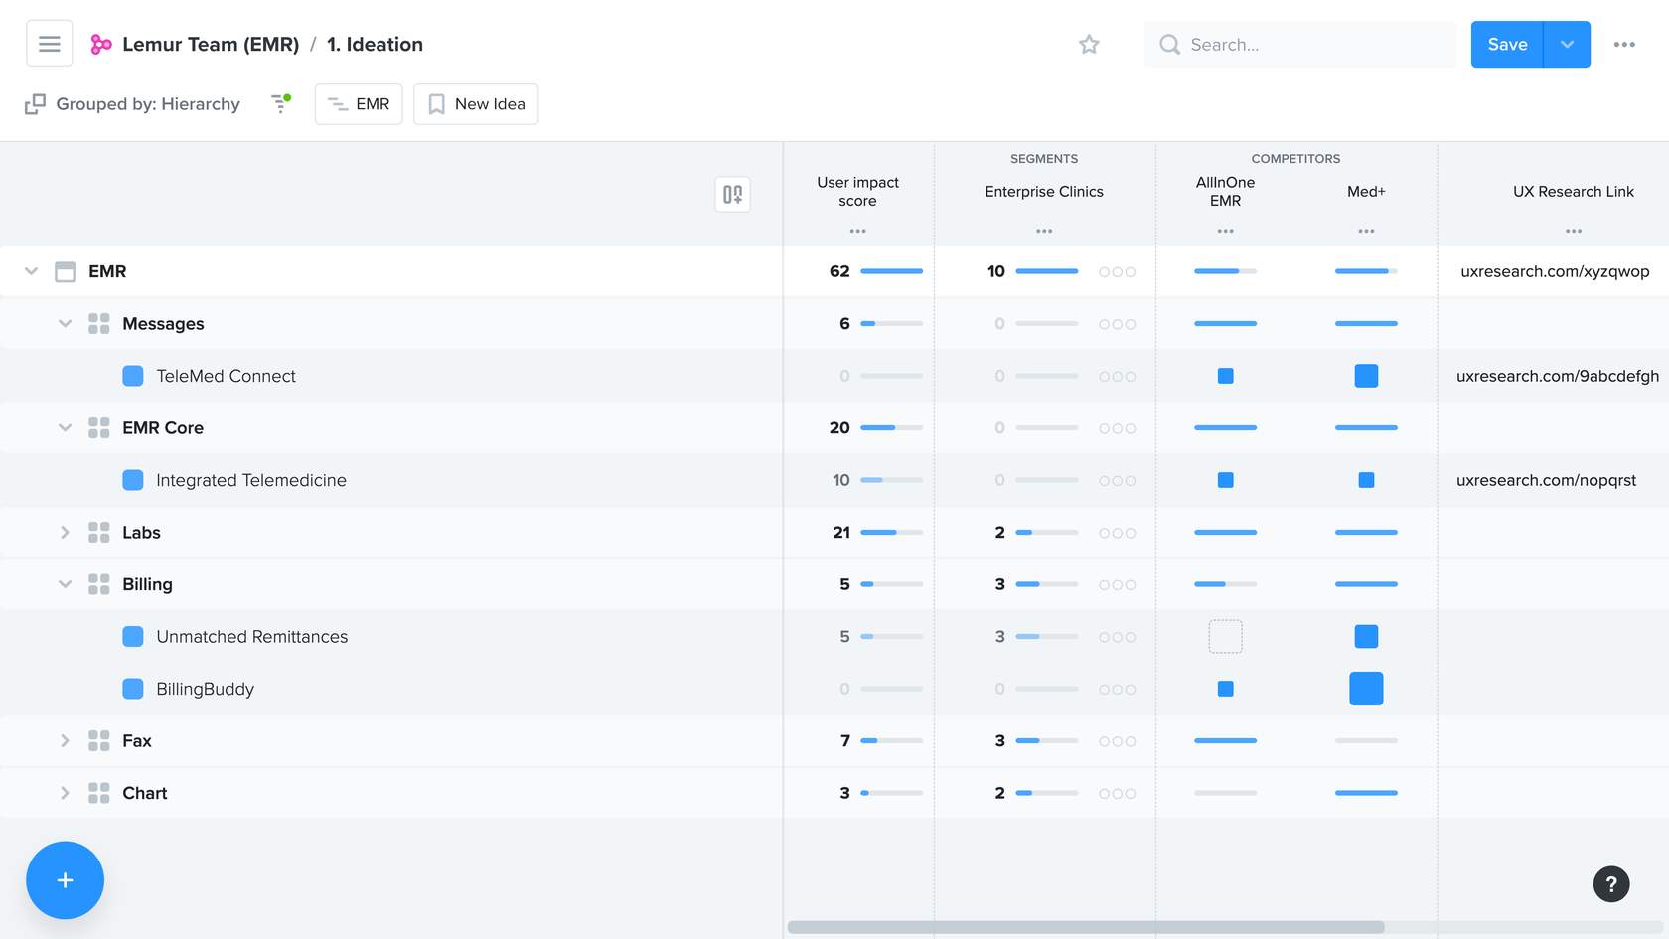
Task: Click Enterprise Clinics column header
Action: tap(1044, 192)
